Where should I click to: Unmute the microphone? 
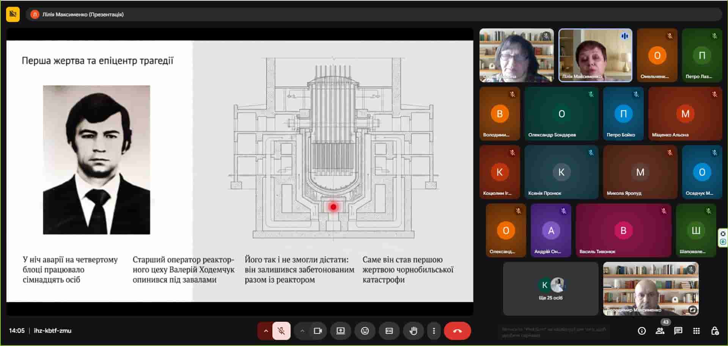[x=281, y=331]
